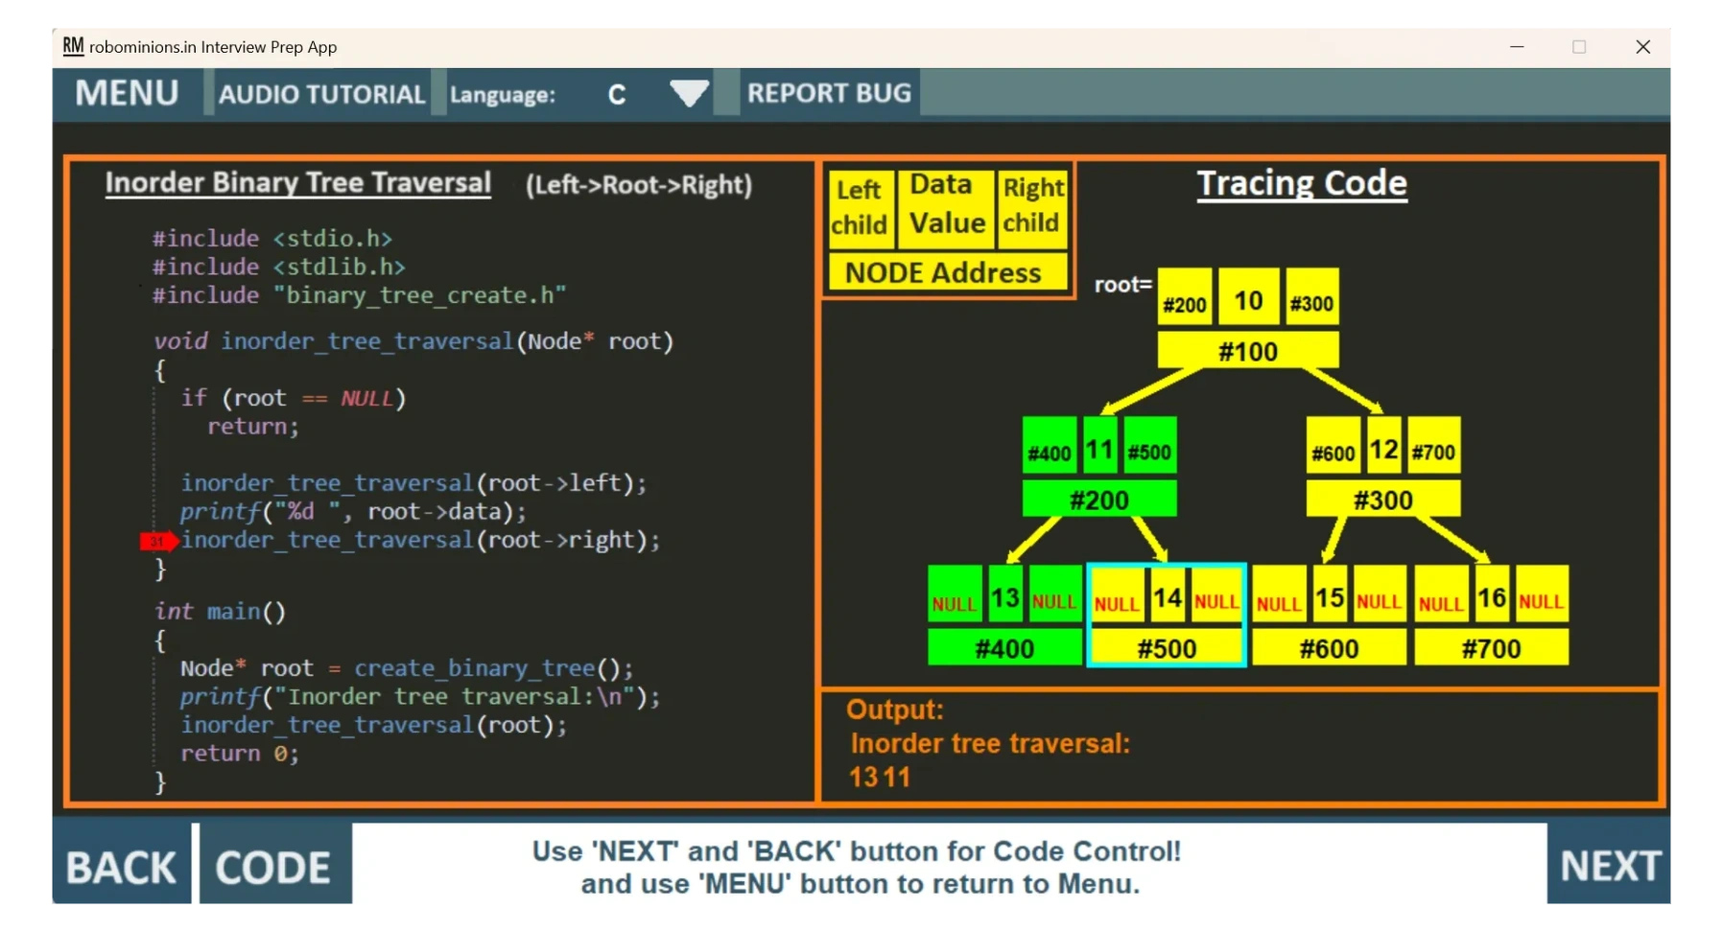
Task: Select the AUDIO TUTORIAL option
Action: [x=322, y=93]
